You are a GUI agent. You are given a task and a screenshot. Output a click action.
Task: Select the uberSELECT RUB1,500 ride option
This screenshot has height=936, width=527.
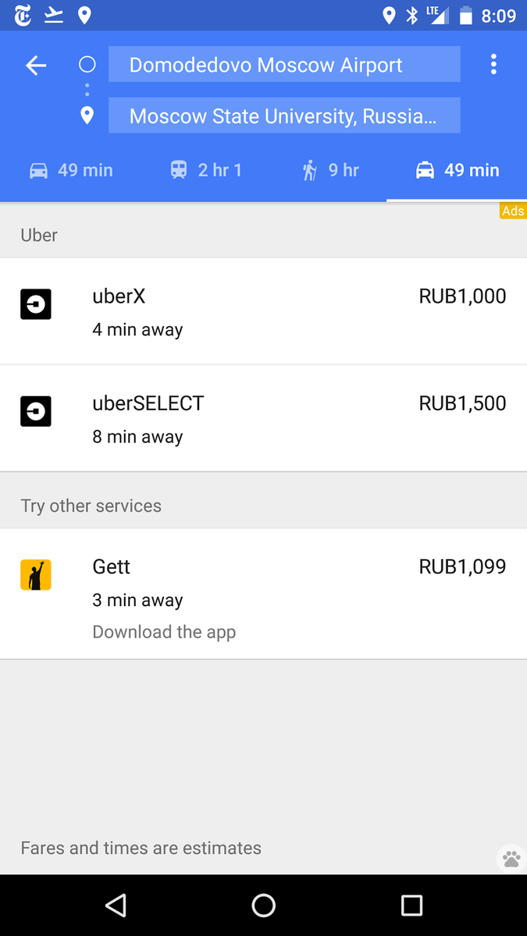coord(263,418)
